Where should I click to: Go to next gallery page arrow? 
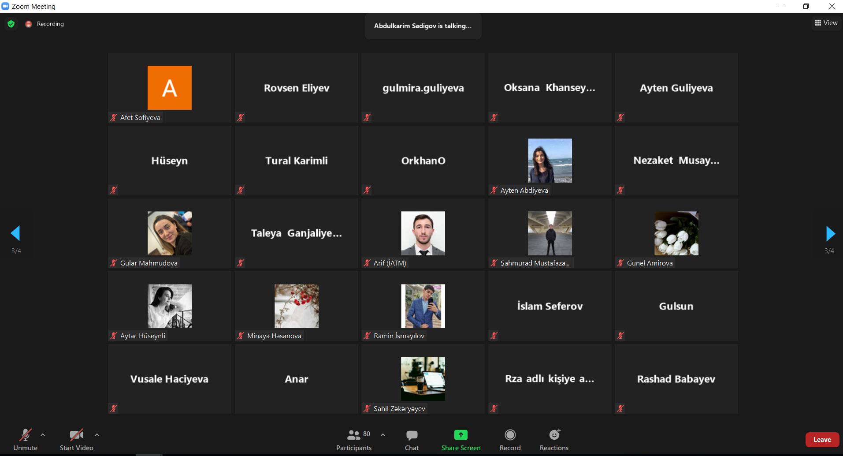[x=830, y=233]
